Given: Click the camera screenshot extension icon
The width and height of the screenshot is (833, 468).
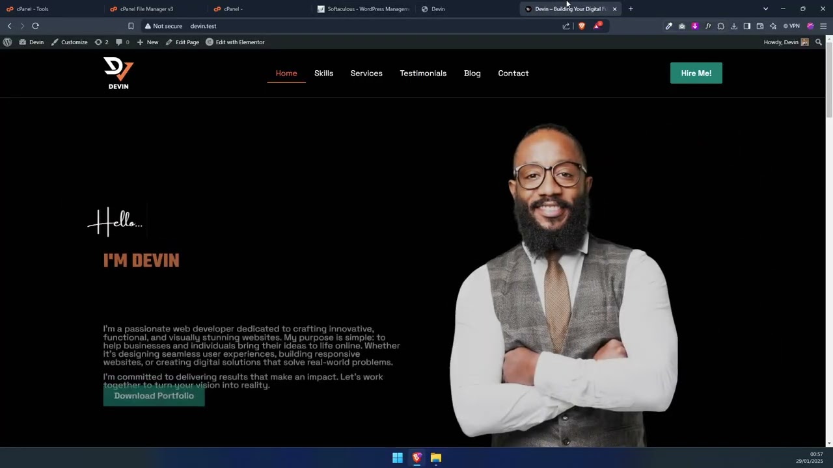Looking at the screenshot, I should coord(682,26).
